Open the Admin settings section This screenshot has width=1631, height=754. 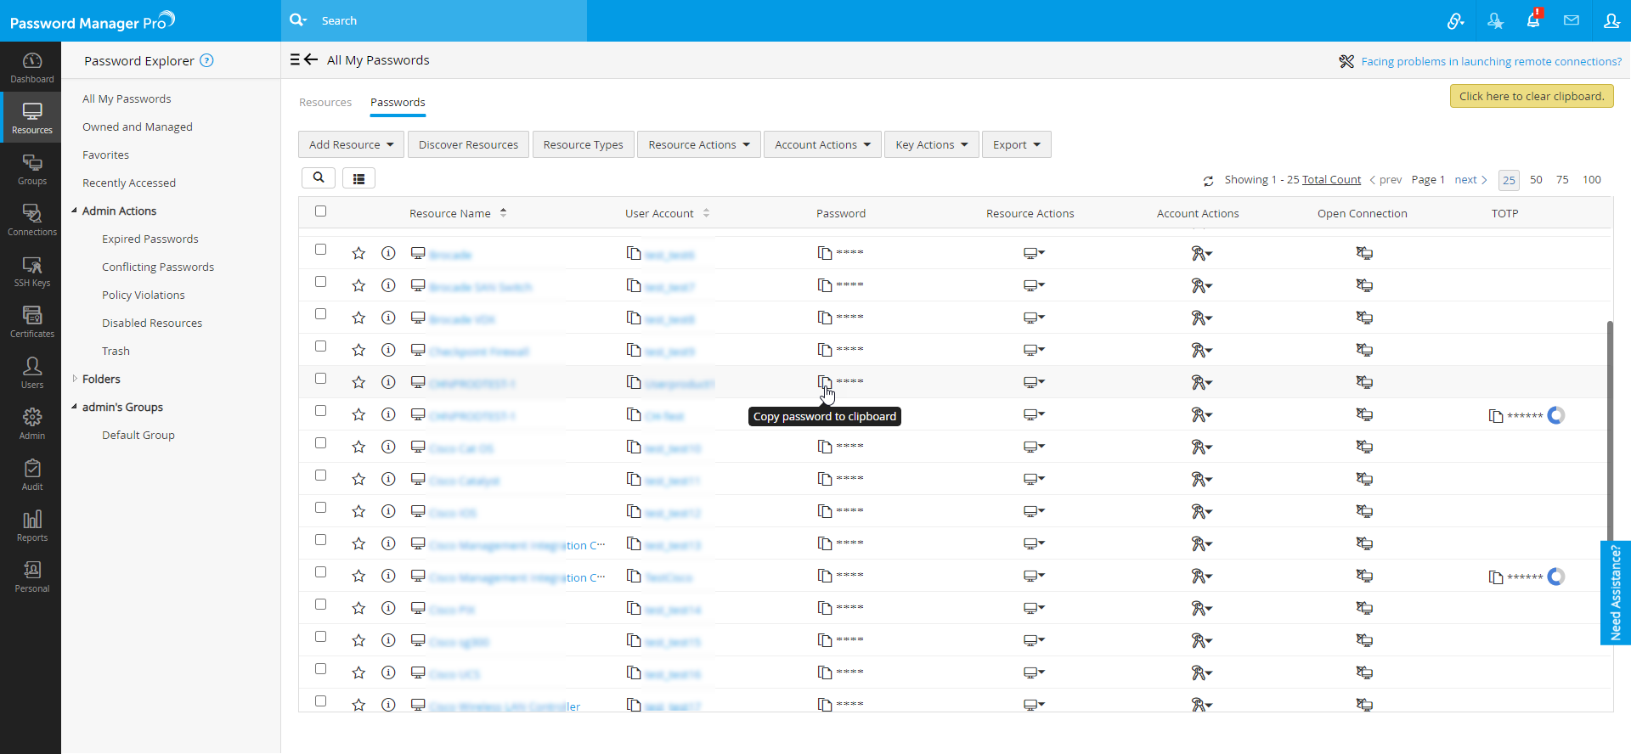(x=31, y=424)
